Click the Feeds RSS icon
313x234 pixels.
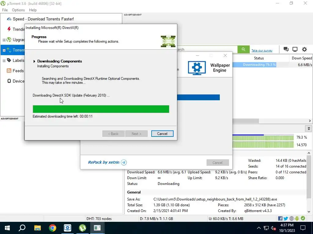tap(9, 71)
